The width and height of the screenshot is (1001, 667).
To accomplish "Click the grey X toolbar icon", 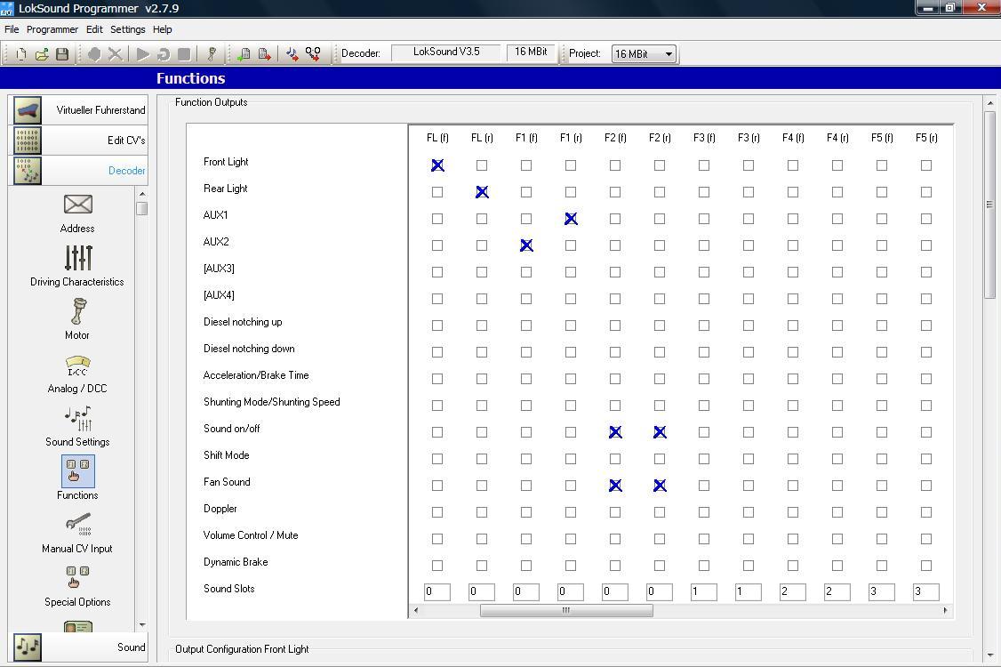I will point(115,54).
